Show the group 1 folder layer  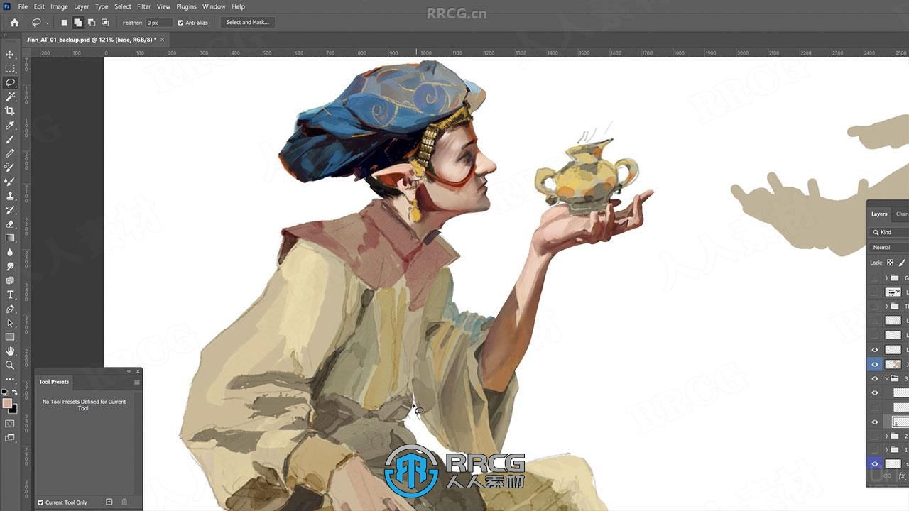pos(875,450)
